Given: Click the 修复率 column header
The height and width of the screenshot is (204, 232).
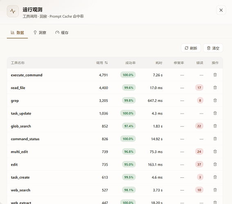Looking at the screenshot, I should click(x=179, y=63).
